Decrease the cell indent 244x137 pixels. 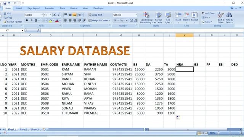pyautogui.click(x=80, y=21)
